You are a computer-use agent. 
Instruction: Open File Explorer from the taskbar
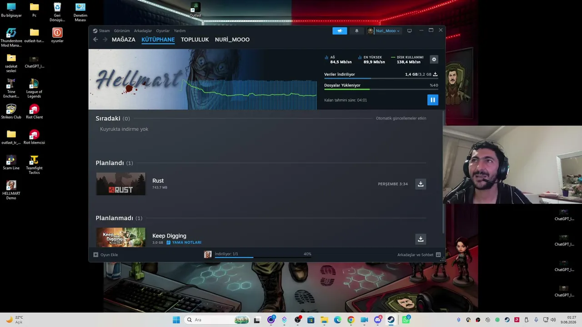point(324,320)
